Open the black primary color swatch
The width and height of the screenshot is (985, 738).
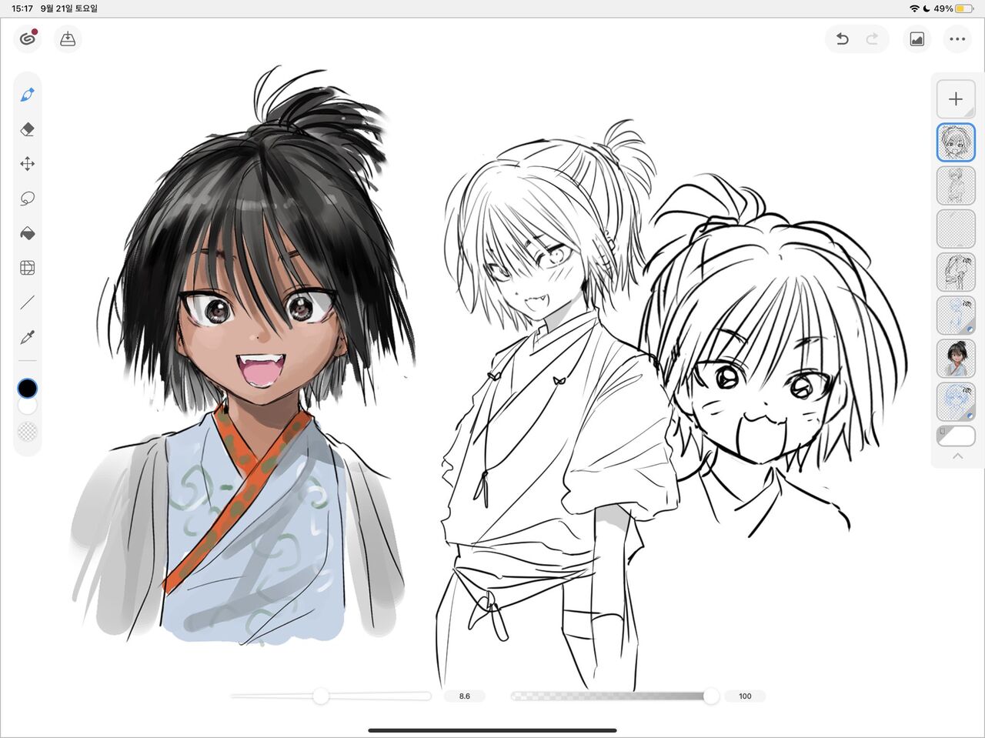[x=27, y=388]
